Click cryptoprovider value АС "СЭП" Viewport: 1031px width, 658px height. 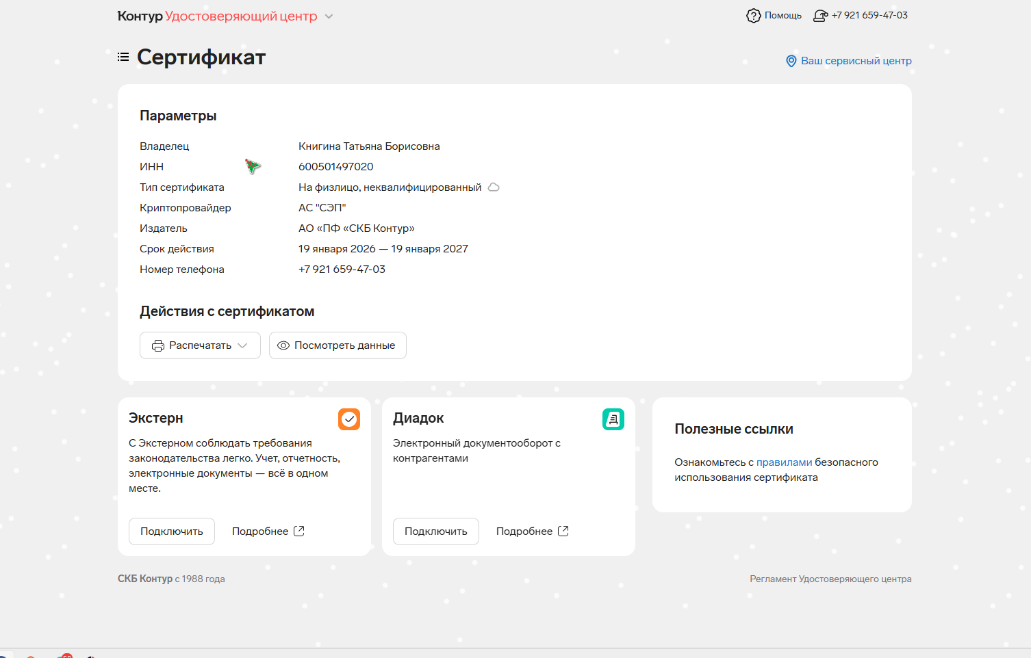point(322,208)
